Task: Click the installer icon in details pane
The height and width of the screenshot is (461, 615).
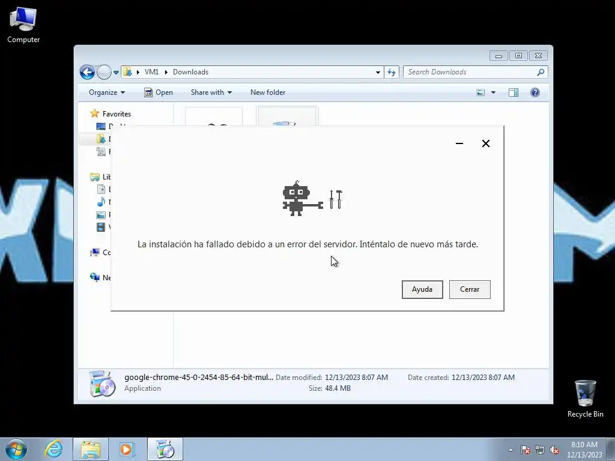Action: [x=102, y=384]
